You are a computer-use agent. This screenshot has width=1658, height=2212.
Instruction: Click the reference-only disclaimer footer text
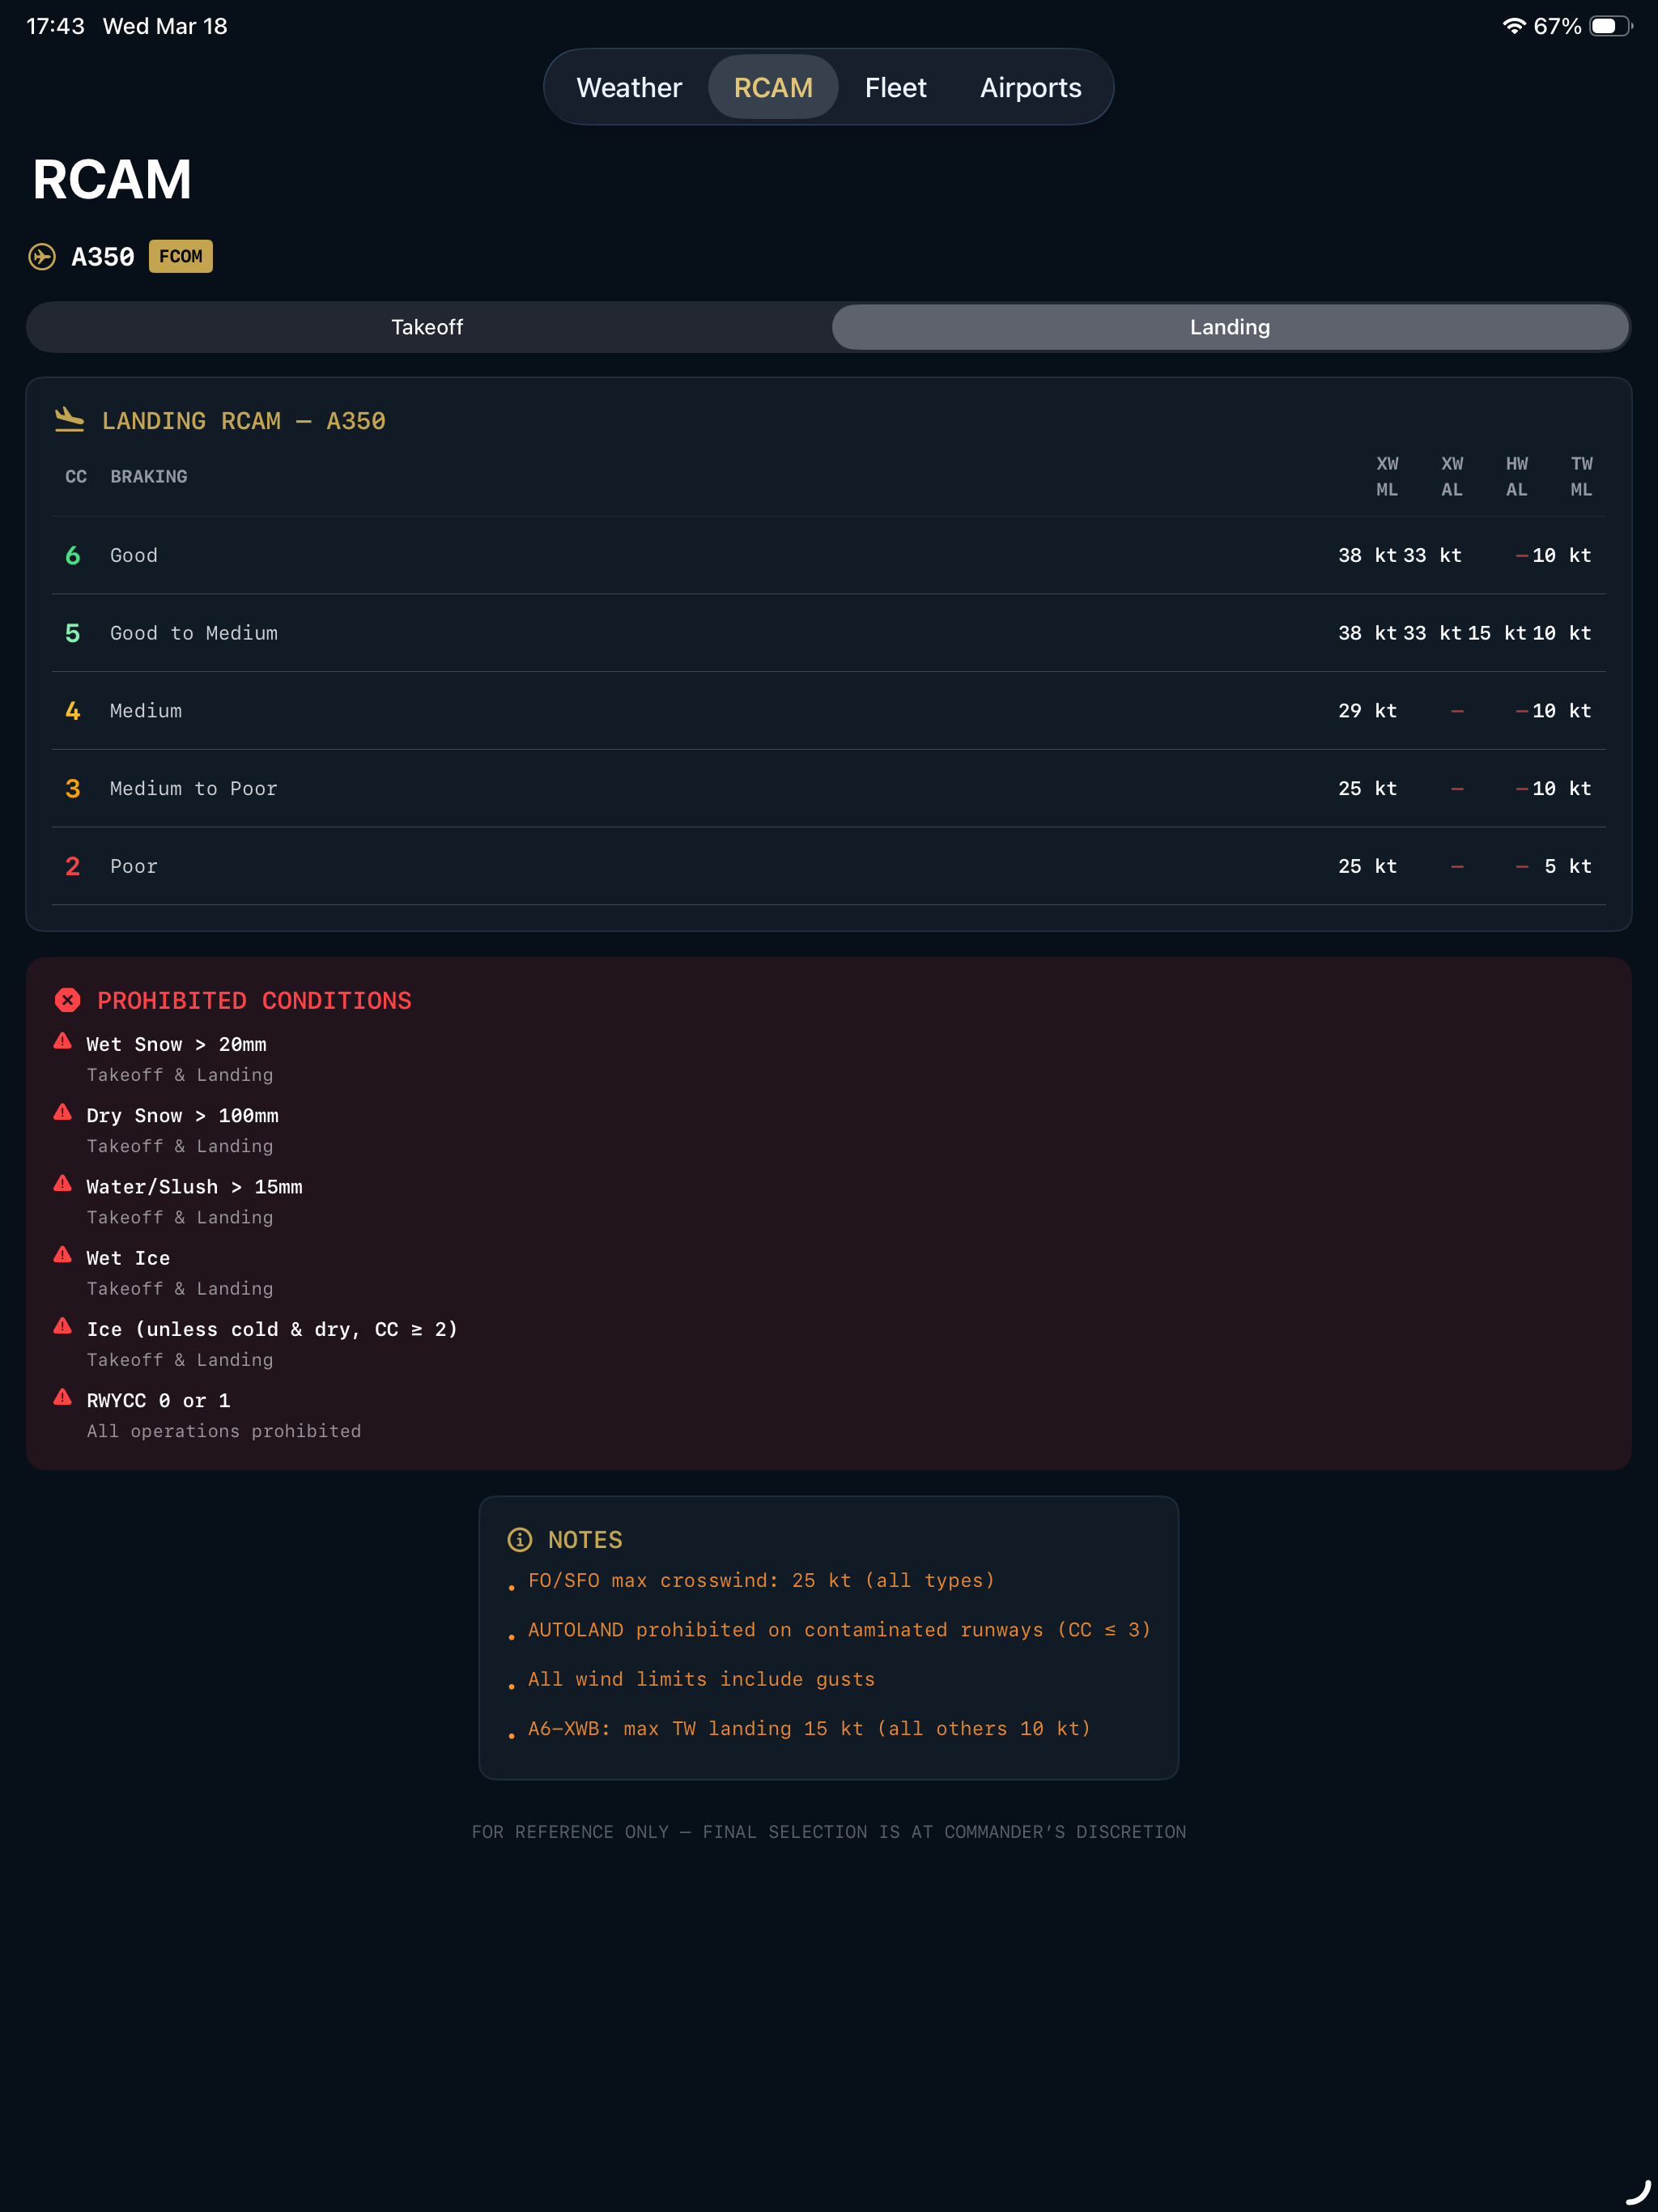(829, 1832)
